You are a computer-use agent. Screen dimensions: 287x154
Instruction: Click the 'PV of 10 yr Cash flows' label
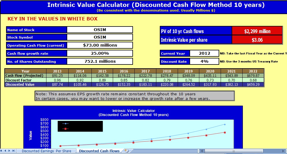pos(196,31)
